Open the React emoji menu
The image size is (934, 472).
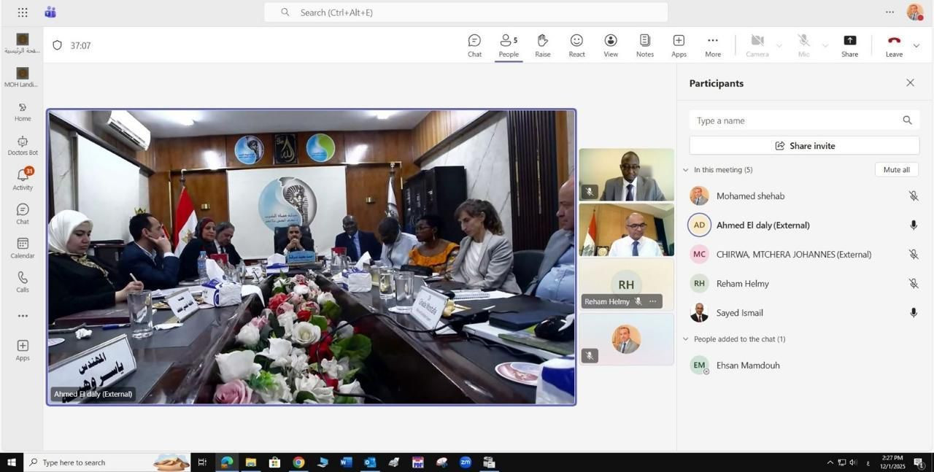click(576, 45)
